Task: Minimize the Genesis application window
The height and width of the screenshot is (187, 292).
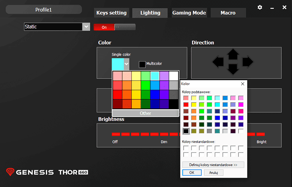Action: tap(272, 8)
